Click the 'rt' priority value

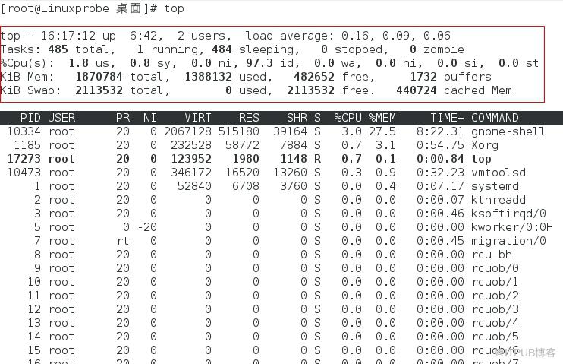123,241
